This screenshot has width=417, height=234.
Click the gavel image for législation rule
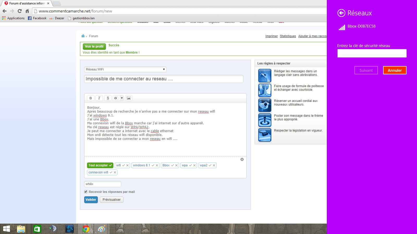265,135
